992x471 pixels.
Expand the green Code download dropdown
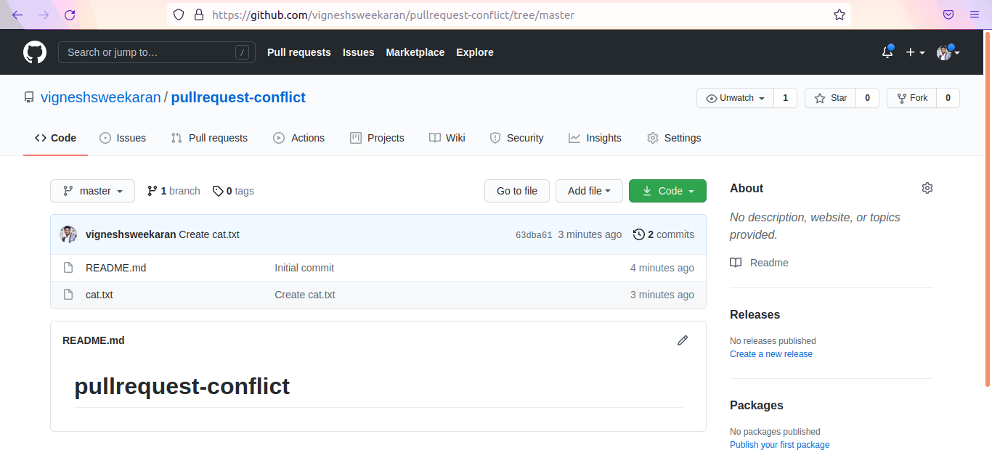(x=667, y=191)
